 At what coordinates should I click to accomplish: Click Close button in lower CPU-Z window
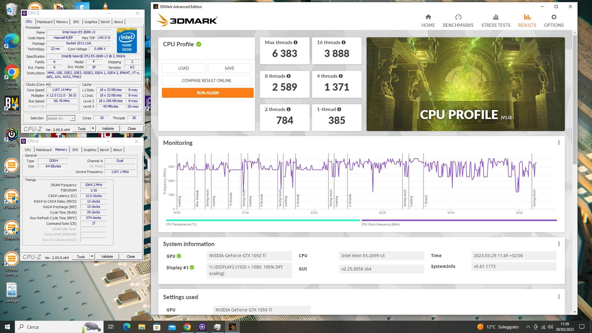pos(131,257)
